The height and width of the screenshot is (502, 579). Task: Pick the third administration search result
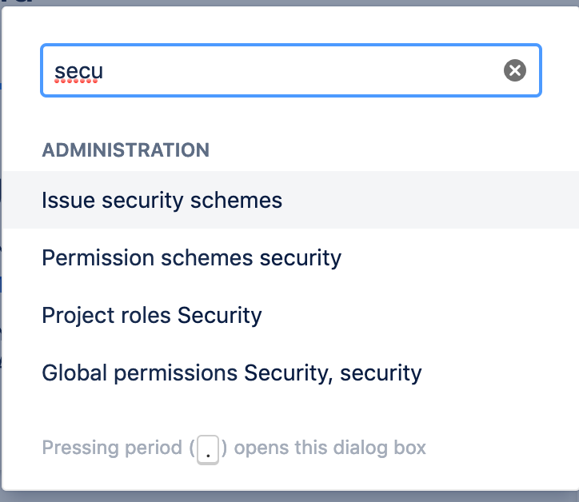click(x=151, y=315)
